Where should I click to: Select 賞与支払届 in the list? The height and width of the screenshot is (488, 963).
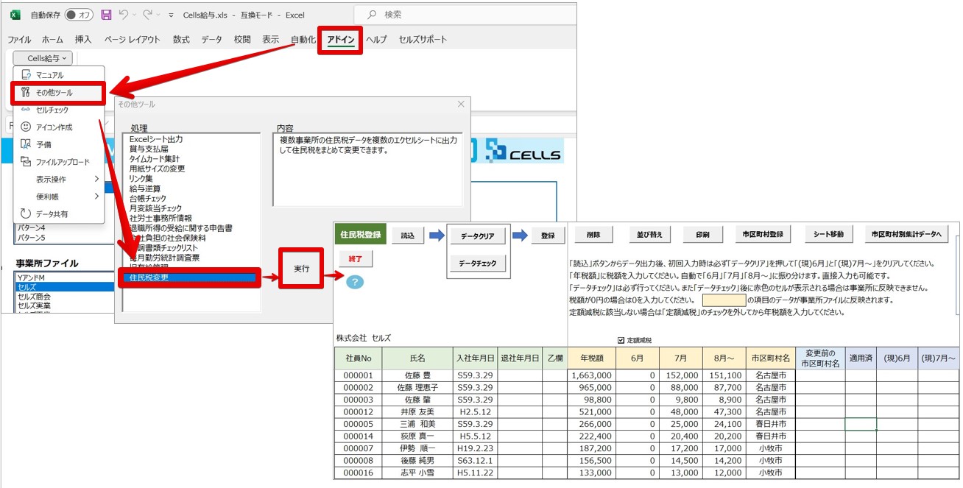coord(147,149)
